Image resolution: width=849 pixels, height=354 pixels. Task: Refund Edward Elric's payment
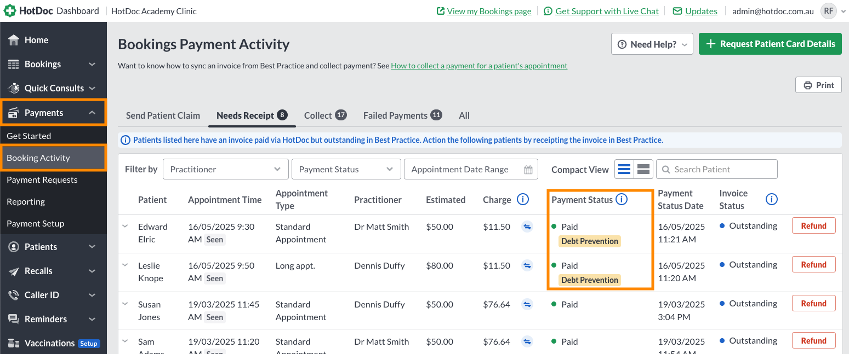pyautogui.click(x=814, y=225)
